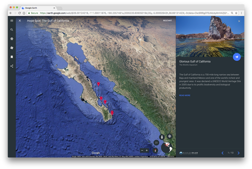The width and height of the screenshot is (252, 169).
Task: Open the Search tool in sidebar
Action: [12, 30]
